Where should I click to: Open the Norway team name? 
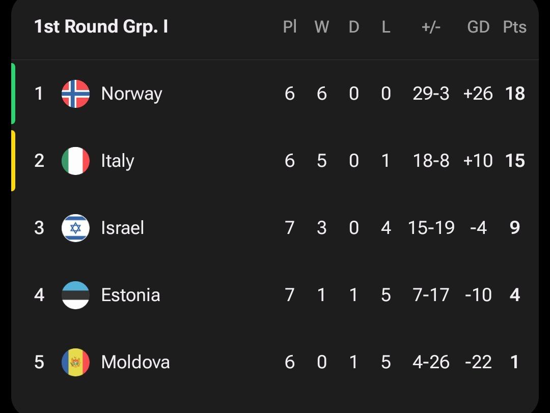131,94
